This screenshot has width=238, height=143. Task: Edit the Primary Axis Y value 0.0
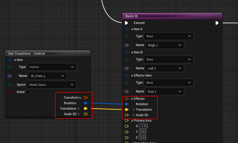(142, 132)
